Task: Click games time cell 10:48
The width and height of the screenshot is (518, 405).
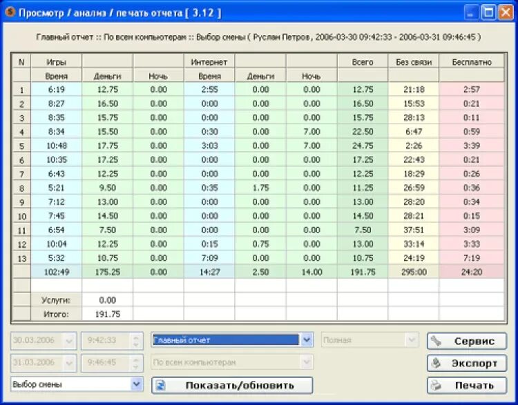Action: tap(56, 146)
